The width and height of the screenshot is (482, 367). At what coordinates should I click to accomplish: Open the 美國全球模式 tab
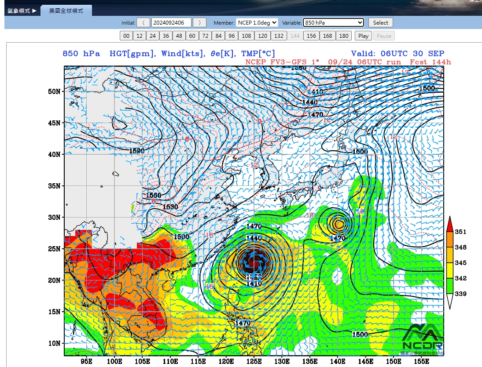click(x=66, y=11)
